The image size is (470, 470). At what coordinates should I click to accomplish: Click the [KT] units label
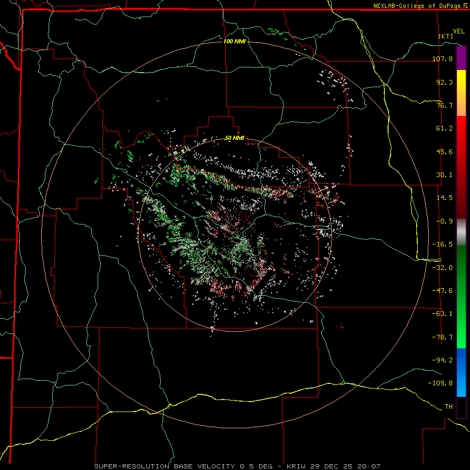(446, 36)
